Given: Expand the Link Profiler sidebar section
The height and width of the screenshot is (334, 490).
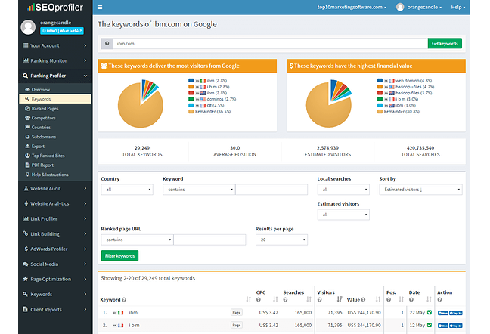Looking at the screenshot, I should click(x=55, y=219).
